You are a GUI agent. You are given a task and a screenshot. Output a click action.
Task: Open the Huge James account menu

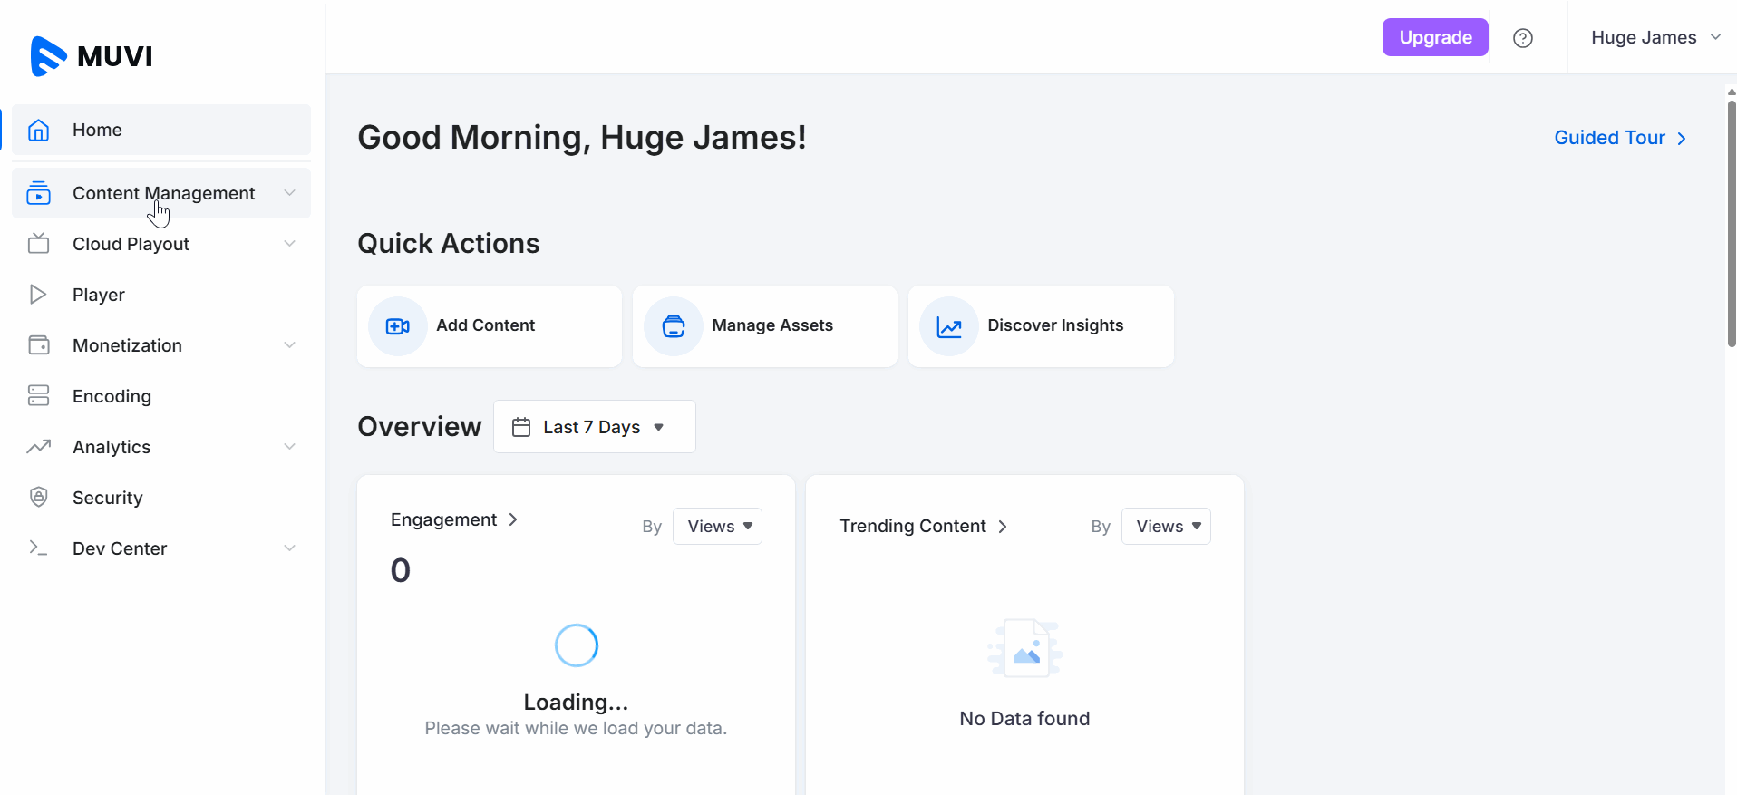1655,38
